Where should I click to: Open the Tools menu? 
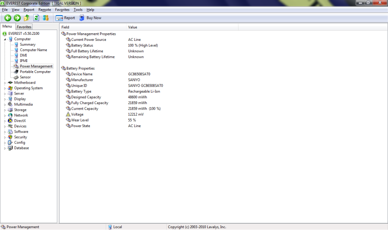click(78, 9)
